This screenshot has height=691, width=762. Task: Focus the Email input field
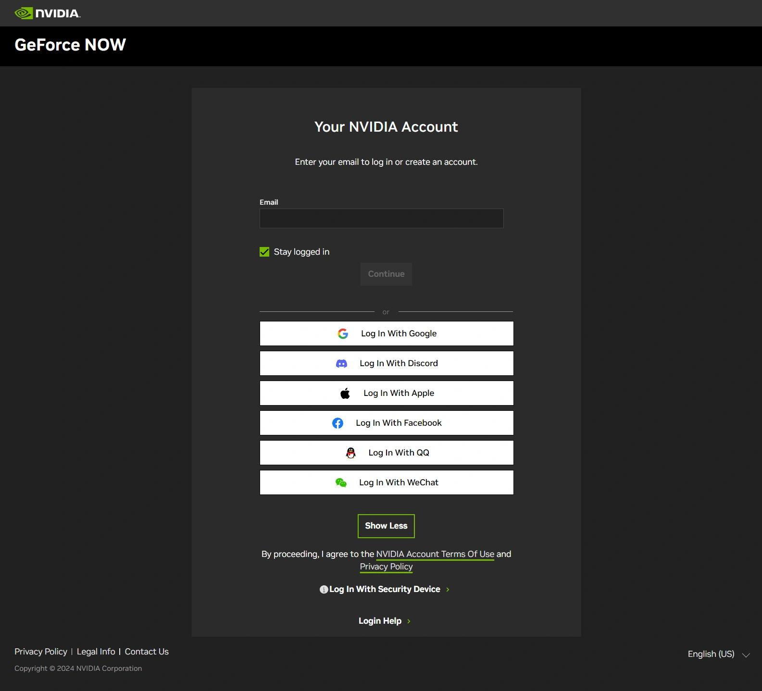(x=381, y=218)
